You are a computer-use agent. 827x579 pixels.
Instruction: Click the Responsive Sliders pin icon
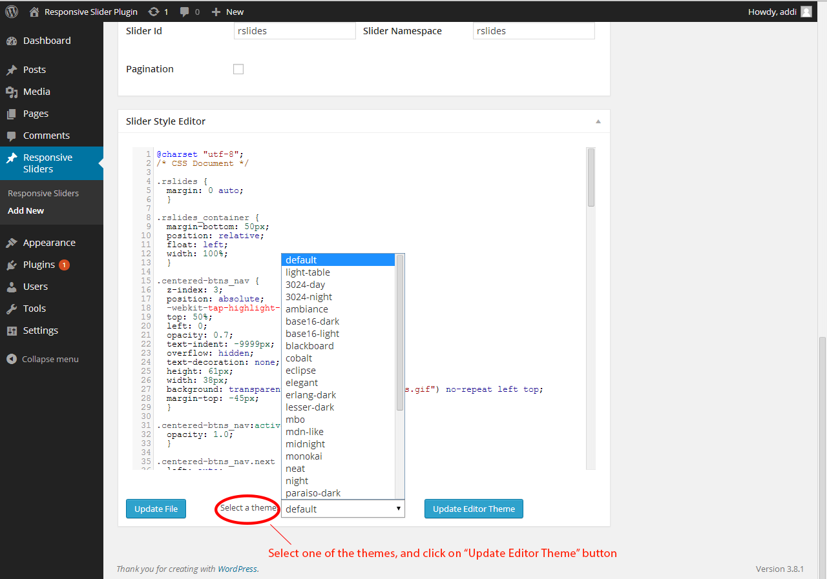pyautogui.click(x=12, y=157)
